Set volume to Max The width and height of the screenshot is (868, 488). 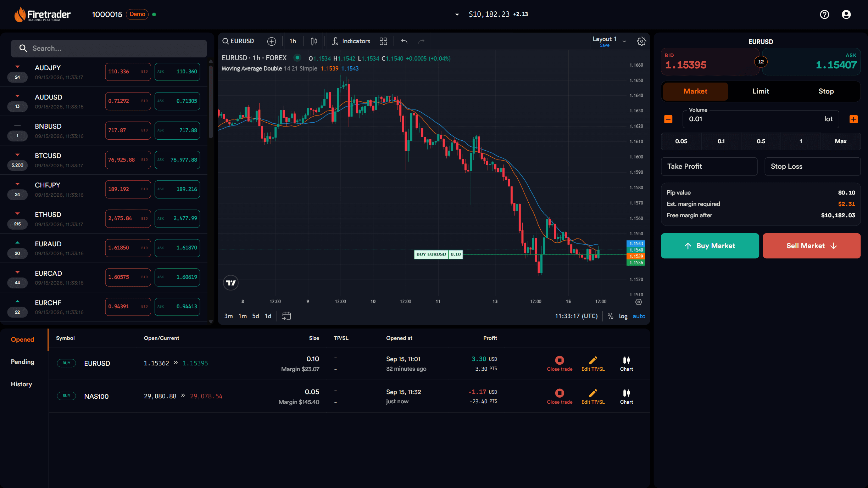pos(840,141)
